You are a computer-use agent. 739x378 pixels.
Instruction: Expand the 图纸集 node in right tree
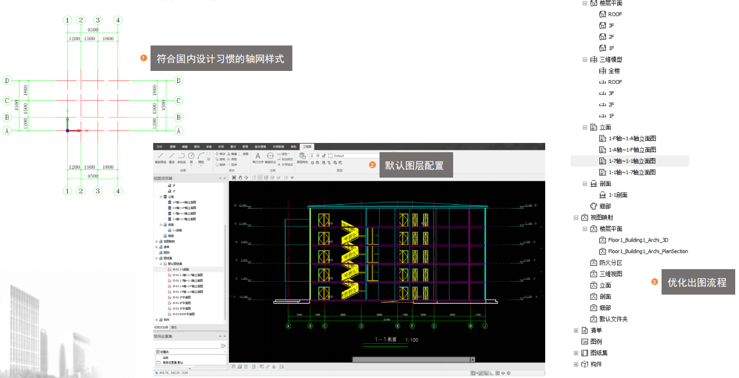pos(576,353)
